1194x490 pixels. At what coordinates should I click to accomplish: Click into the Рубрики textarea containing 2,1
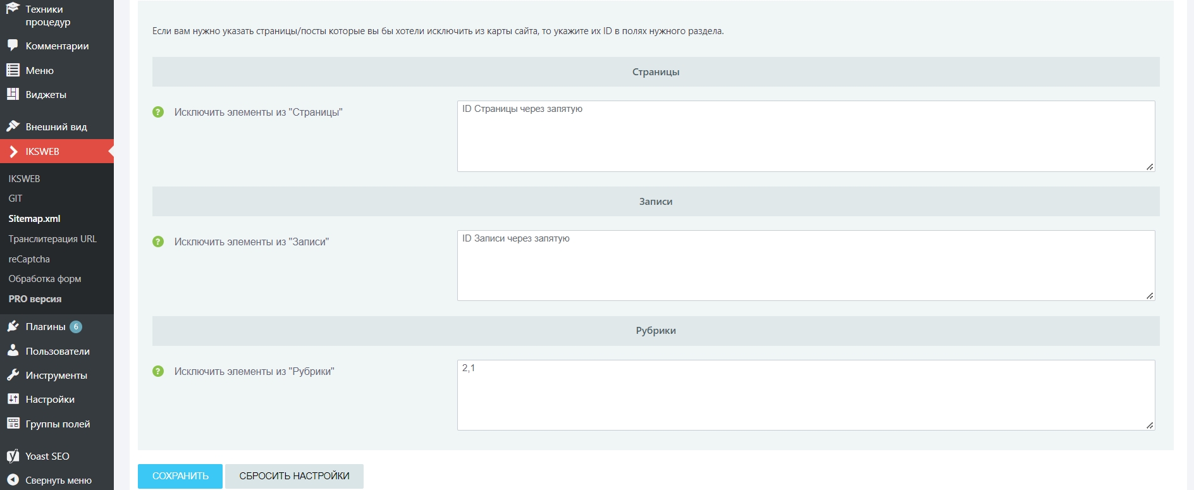click(x=806, y=395)
